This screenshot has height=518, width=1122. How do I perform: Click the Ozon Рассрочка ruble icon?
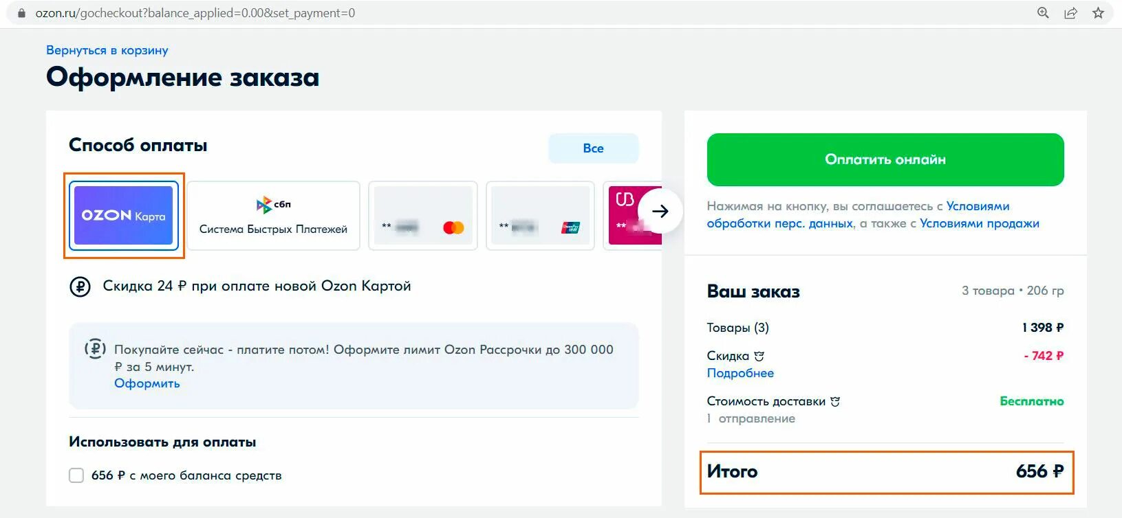95,349
